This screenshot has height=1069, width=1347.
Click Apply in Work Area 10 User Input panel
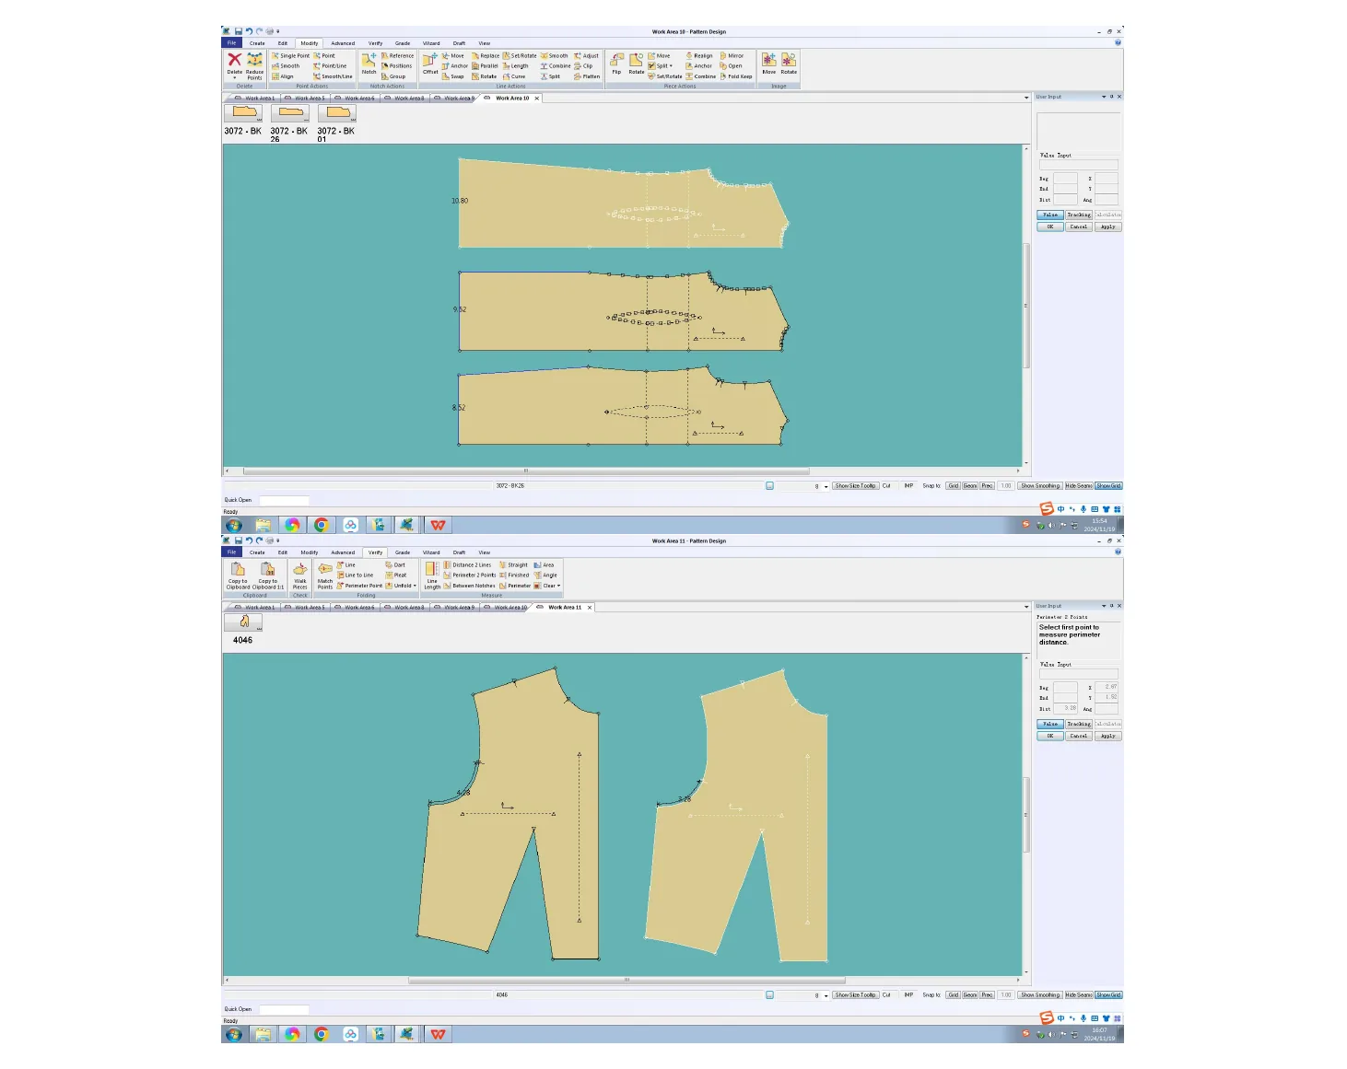pyautogui.click(x=1108, y=227)
